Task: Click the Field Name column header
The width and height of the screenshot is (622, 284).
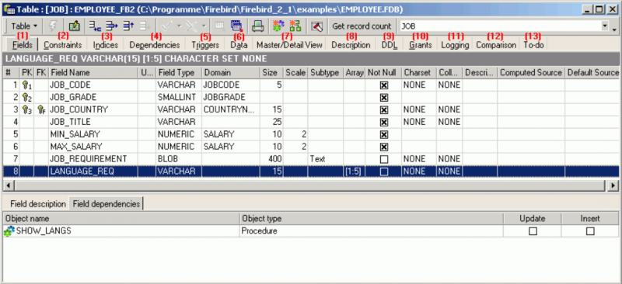Action: tap(93, 73)
